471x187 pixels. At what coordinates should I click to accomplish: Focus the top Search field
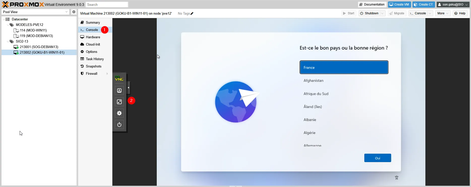[107, 5]
